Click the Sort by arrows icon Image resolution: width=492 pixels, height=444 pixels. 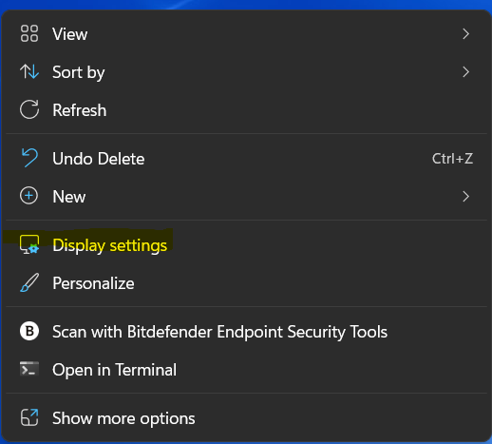[x=29, y=72]
